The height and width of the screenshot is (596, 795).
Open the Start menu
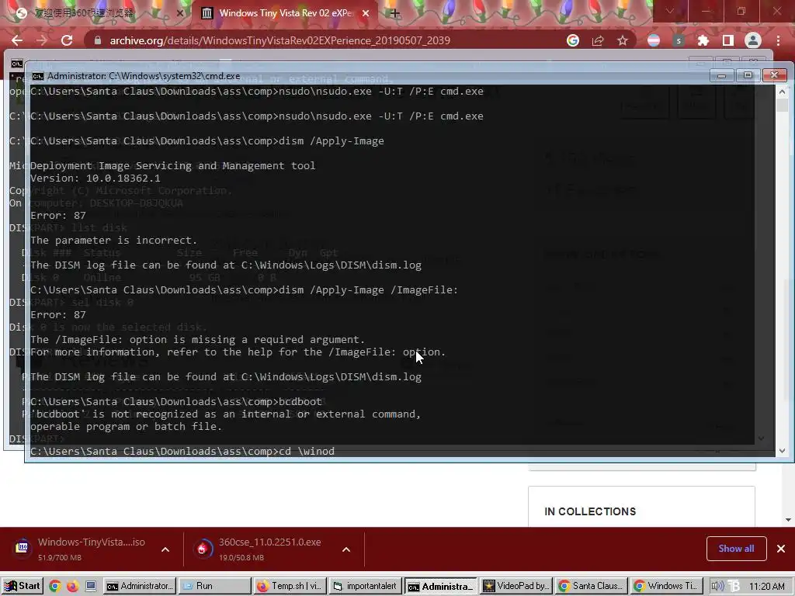point(22,586)
